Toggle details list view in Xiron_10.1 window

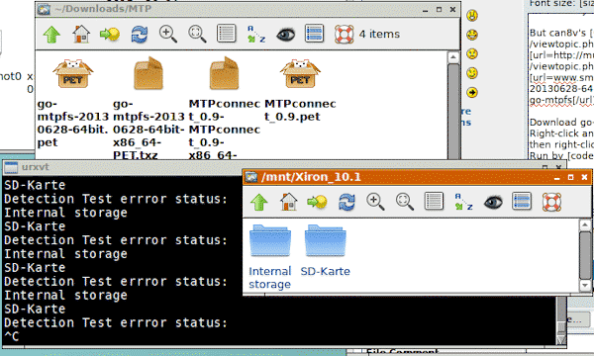click(x=434, y=202)
